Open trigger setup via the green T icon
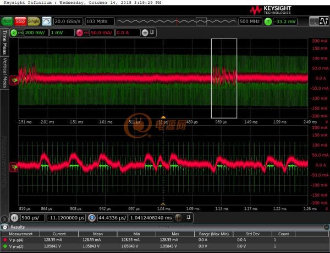 pos(268,21)
